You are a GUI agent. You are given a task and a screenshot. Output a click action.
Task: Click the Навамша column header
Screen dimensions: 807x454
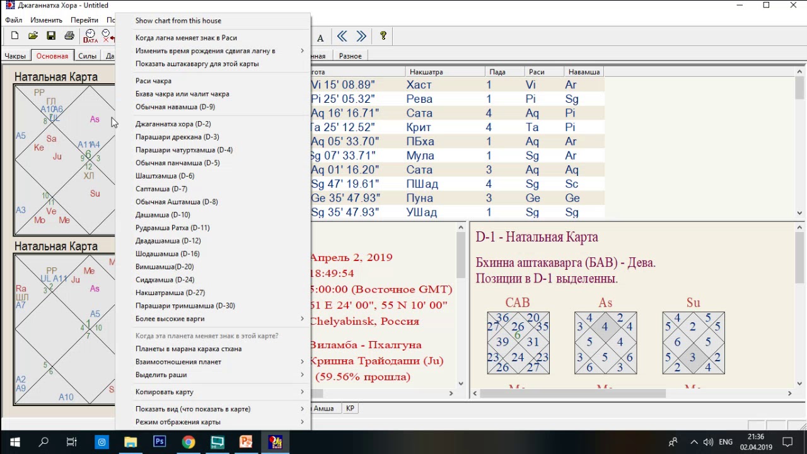pyautogui.click(x=584, y=72)
